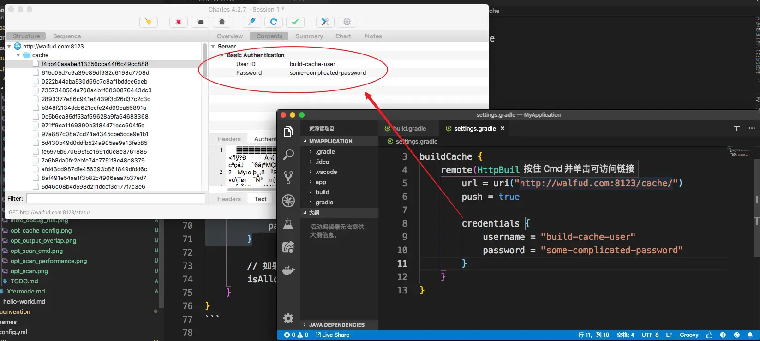Click the 行 11, 列 10 cursor position indicator
This screenshot has width=760, height=341.
coord(593,335)
